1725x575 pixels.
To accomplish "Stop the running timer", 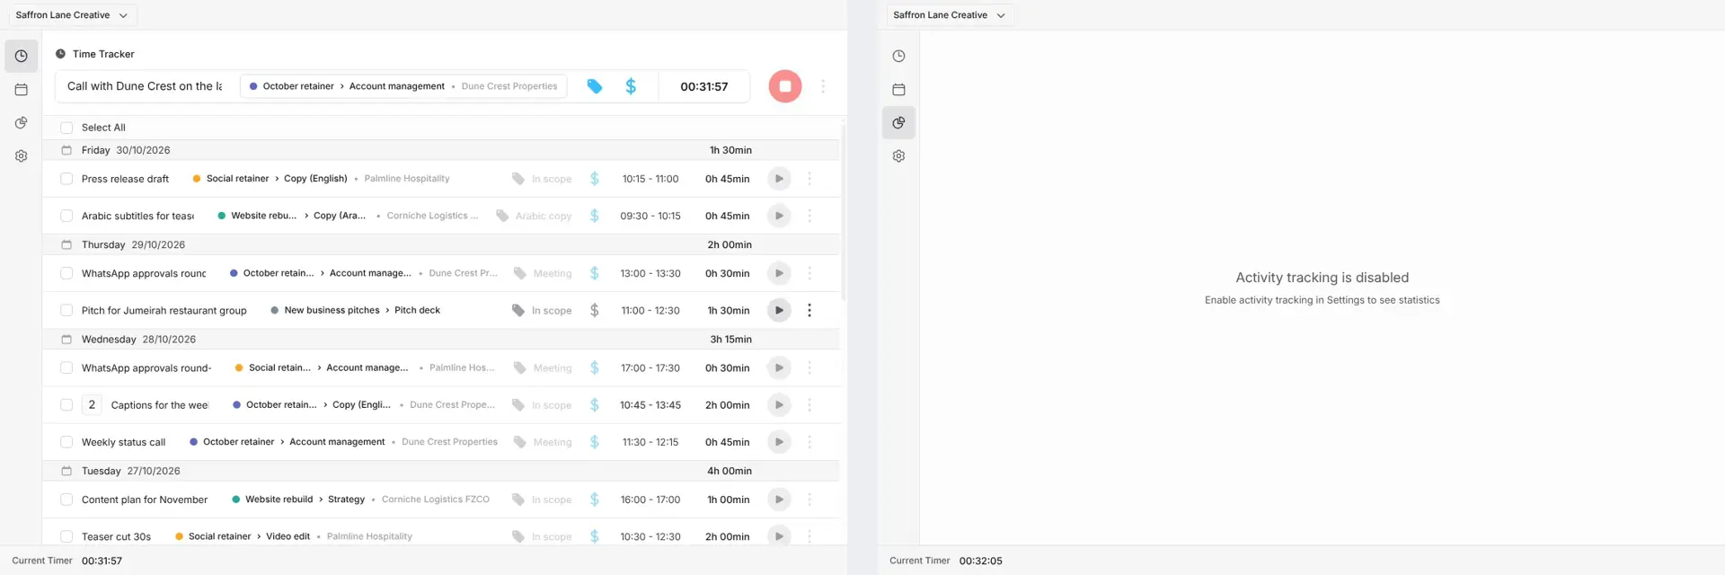I will 784,86.
